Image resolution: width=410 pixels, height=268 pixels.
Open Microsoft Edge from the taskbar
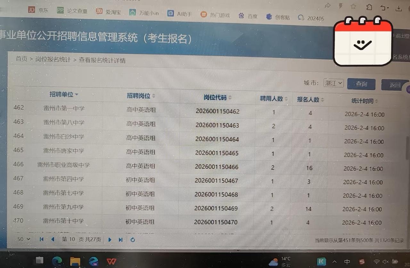(57, 260)
